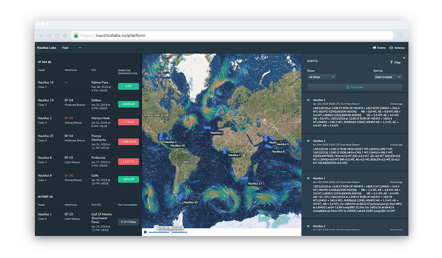This screenshot has height=258, width=442.
Task: Click the +209.53 MT fuel badge for Nautilus 20
Action: 129,141
